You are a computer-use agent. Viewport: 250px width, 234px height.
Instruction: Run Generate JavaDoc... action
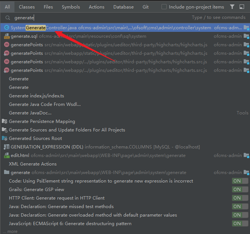[x=125, y=113]
